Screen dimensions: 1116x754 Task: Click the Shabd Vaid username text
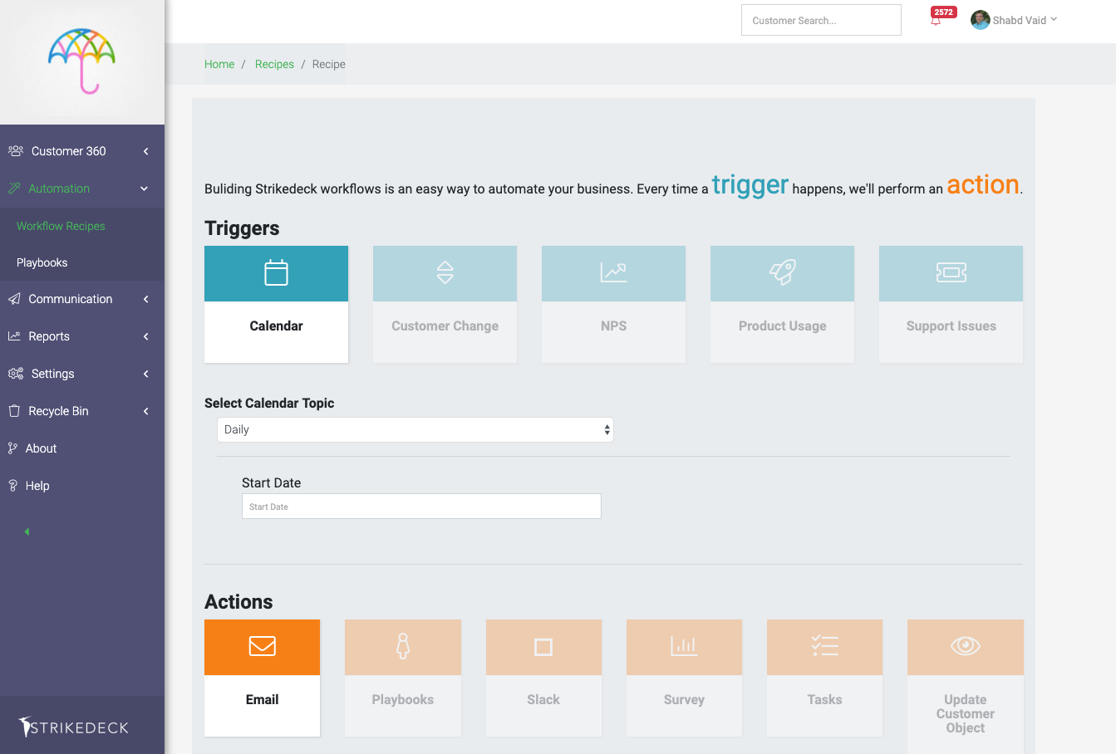point(1020,20)
